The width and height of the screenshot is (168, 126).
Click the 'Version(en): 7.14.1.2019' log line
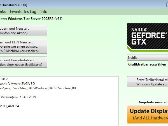point(18,97)
